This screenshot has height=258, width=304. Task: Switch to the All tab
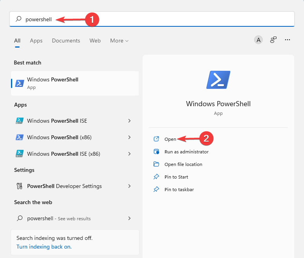[17, 41]
